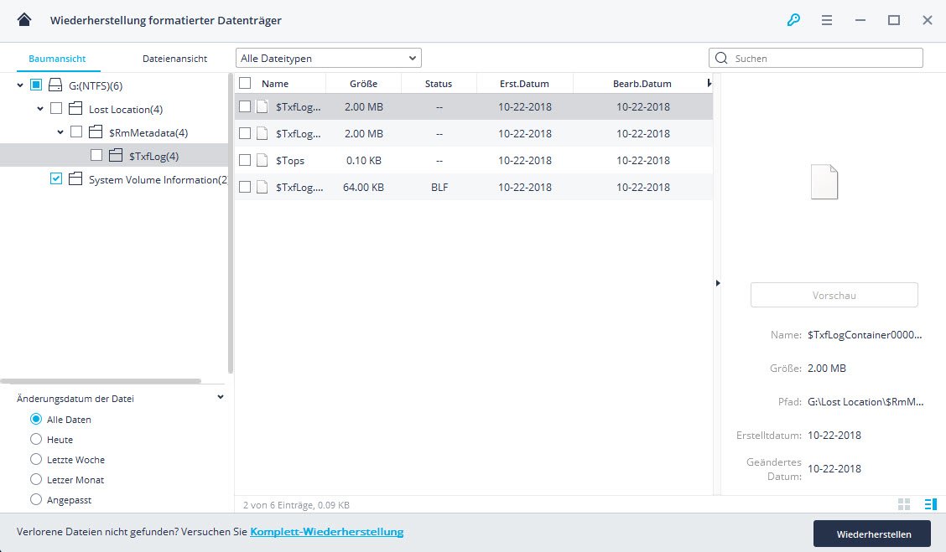Show more columns via header arrow
Screen dimensions: 946x552
(709, 83)
